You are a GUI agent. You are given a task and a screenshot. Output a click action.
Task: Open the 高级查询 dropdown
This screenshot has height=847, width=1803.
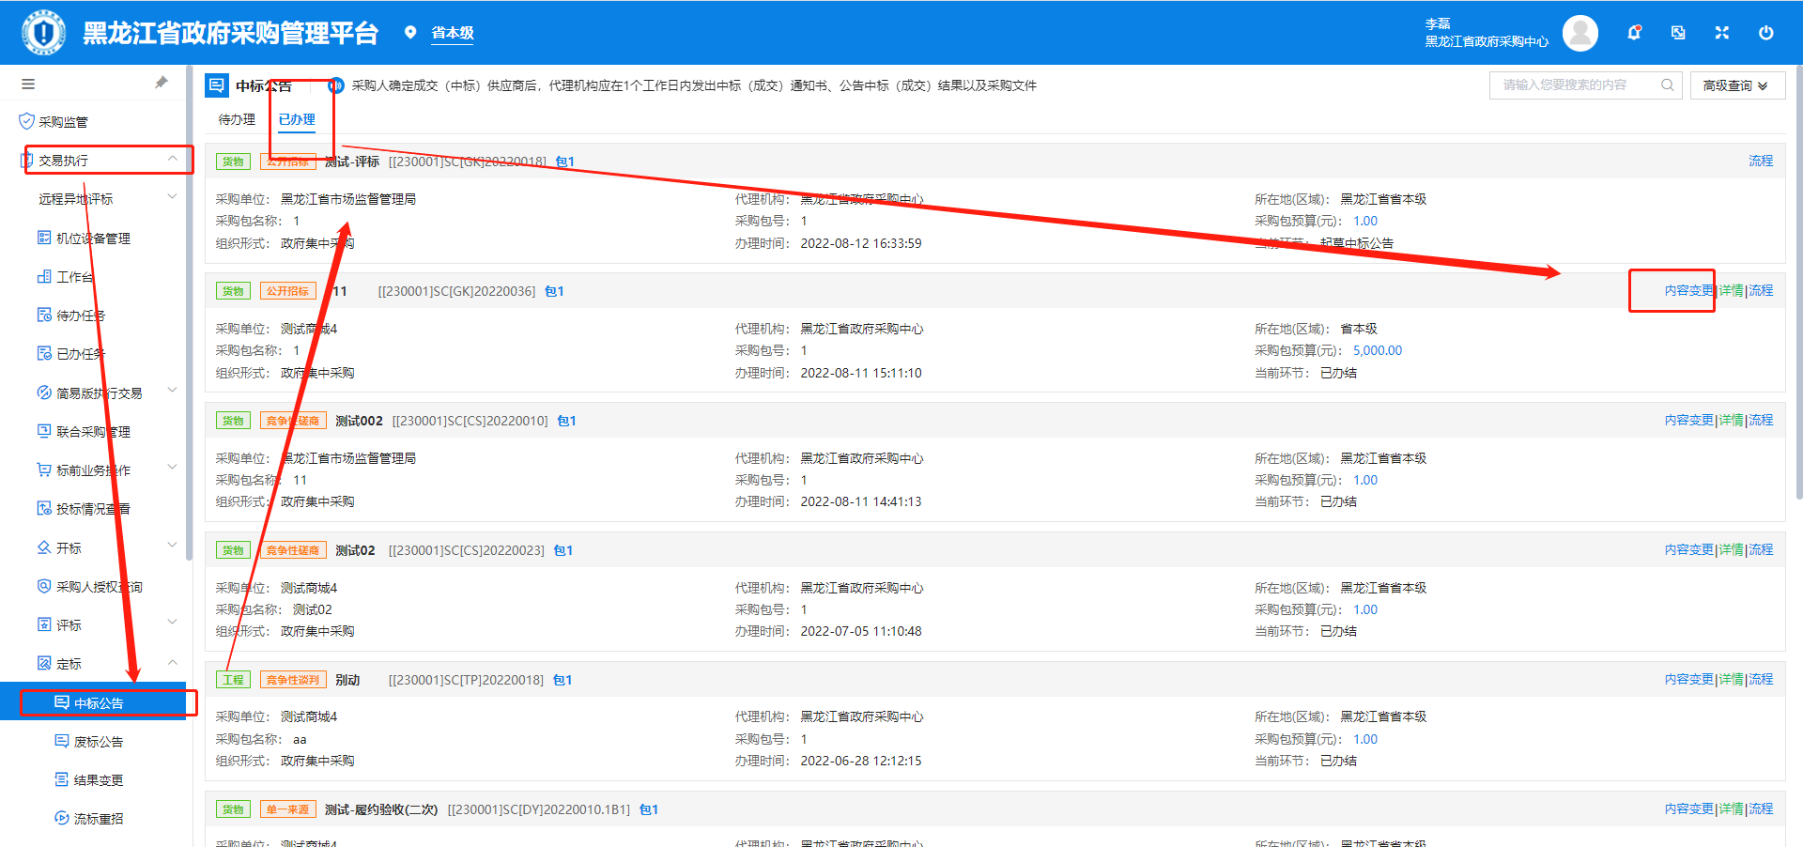click(1737, 85)
